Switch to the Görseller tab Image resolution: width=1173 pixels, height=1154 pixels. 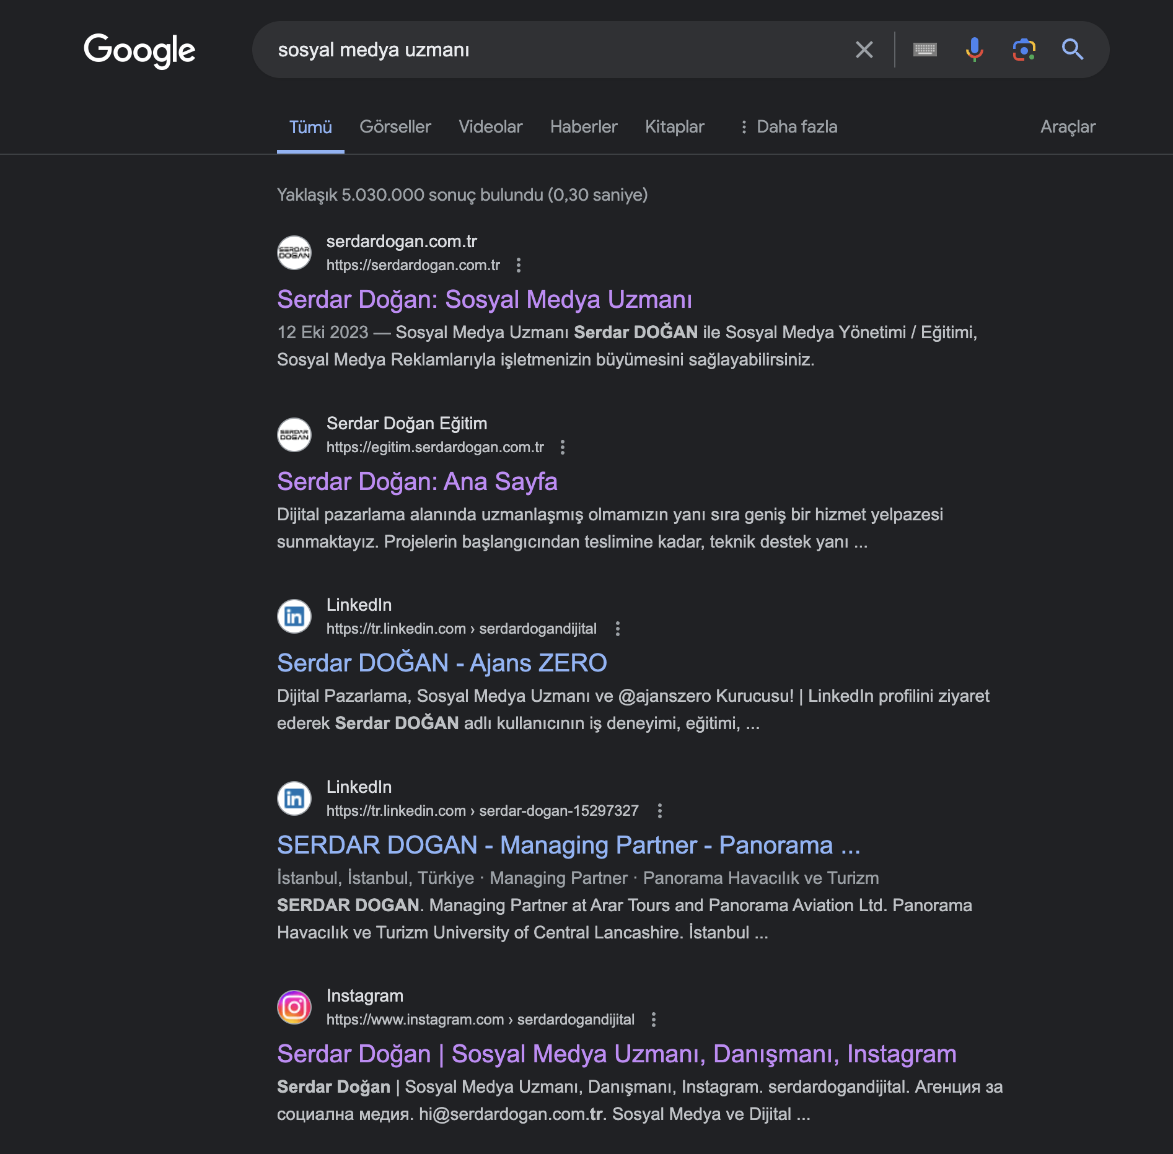(395, 127)
